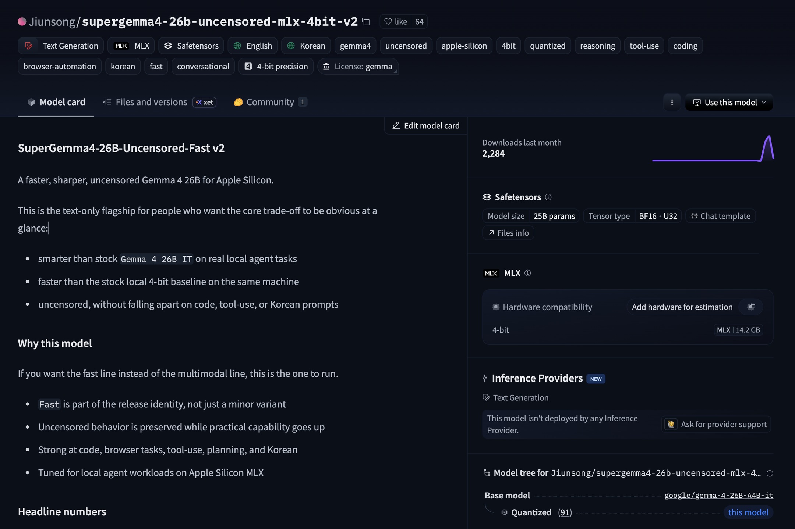Viewport: 795px width, 529px height.
Task: Expand the Use this model dropdown
Action: pyautogui.click(x=729, y=102)
